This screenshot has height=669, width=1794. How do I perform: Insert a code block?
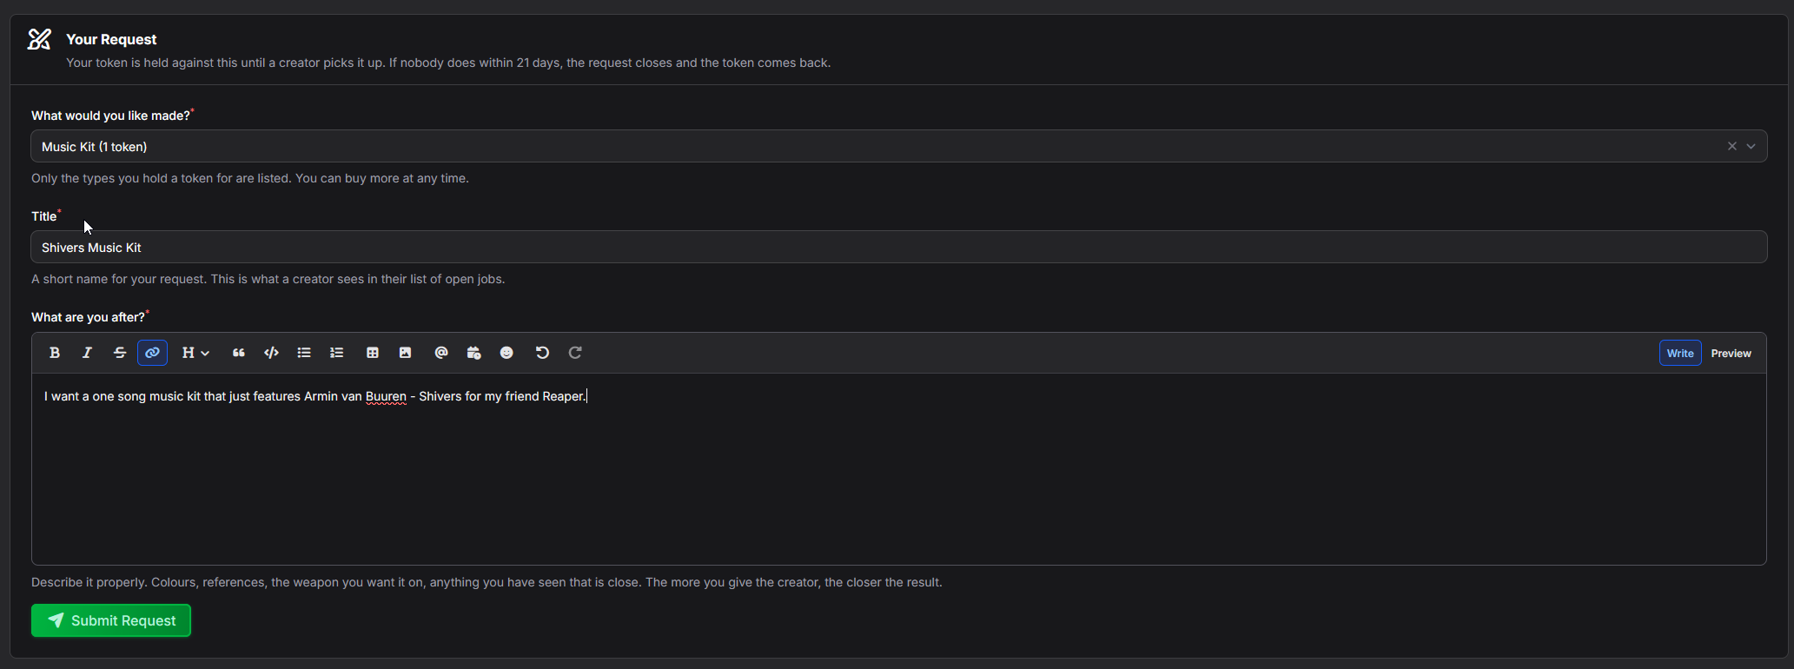[x=271, y=353]
